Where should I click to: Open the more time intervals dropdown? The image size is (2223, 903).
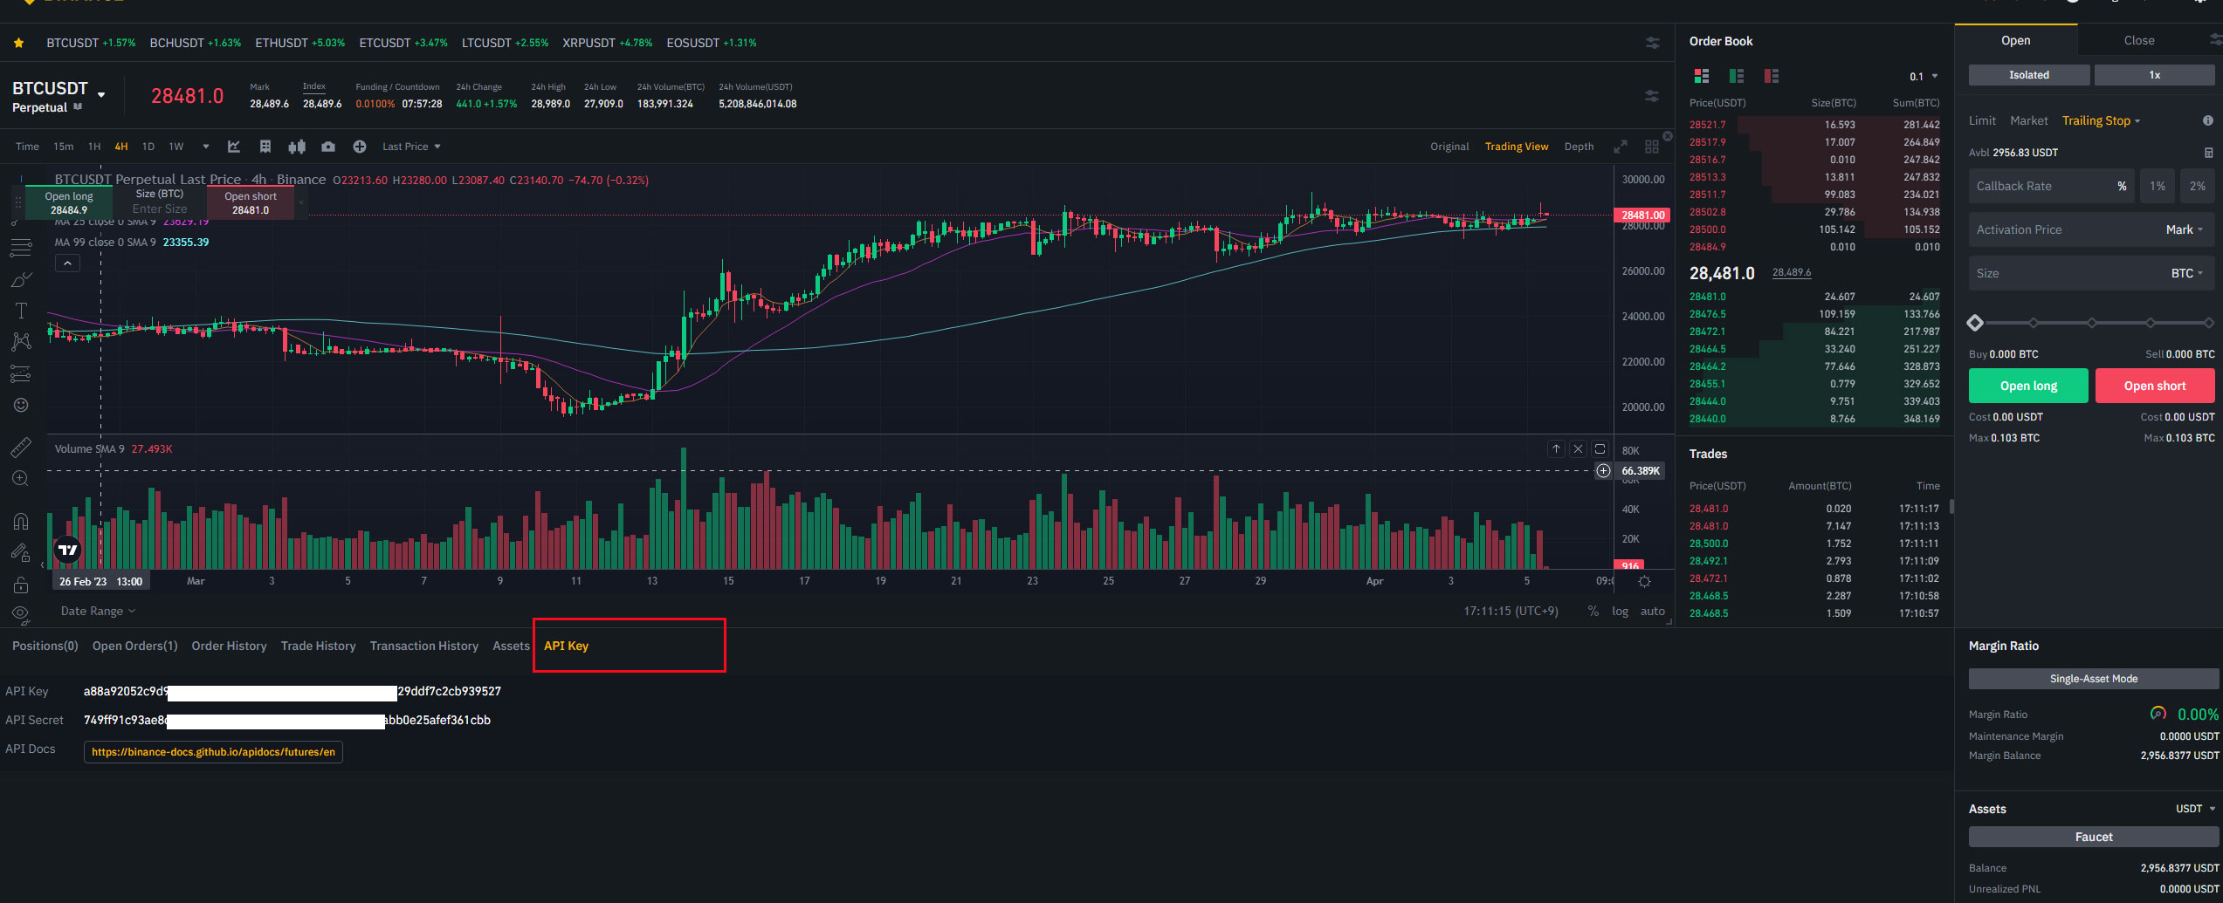(x=206, y=147)
